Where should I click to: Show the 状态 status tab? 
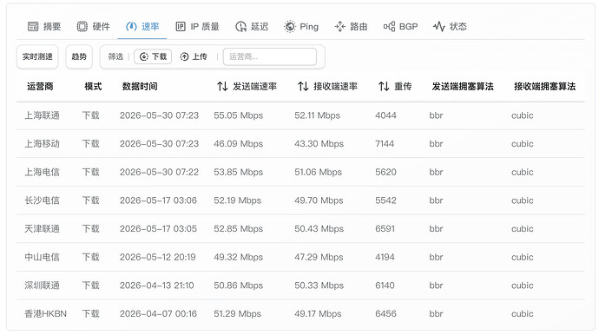click(x=450, y=26)
